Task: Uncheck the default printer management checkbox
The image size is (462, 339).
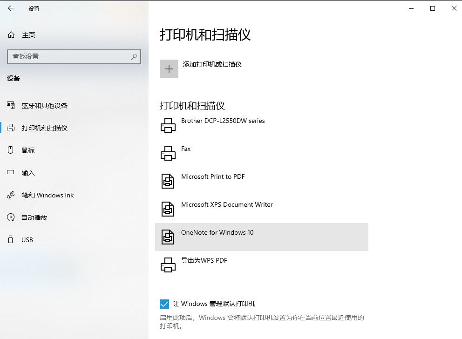Action: pyautogui.click(x=164, y=304)
